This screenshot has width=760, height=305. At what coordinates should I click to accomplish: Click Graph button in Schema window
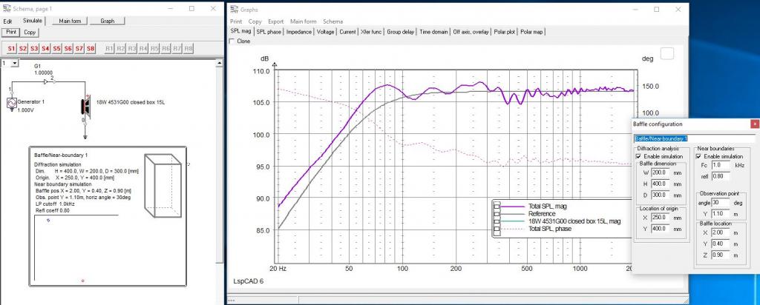coord(108,21)
